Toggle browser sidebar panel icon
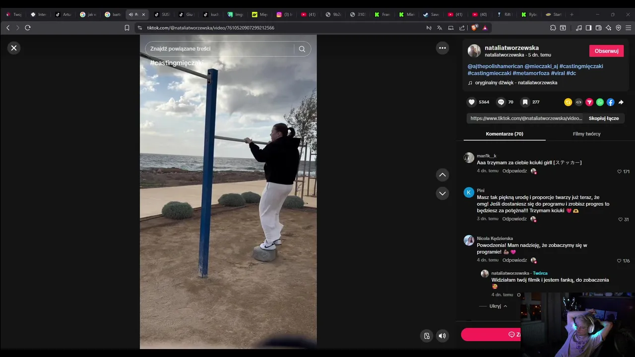 [588, 28]
